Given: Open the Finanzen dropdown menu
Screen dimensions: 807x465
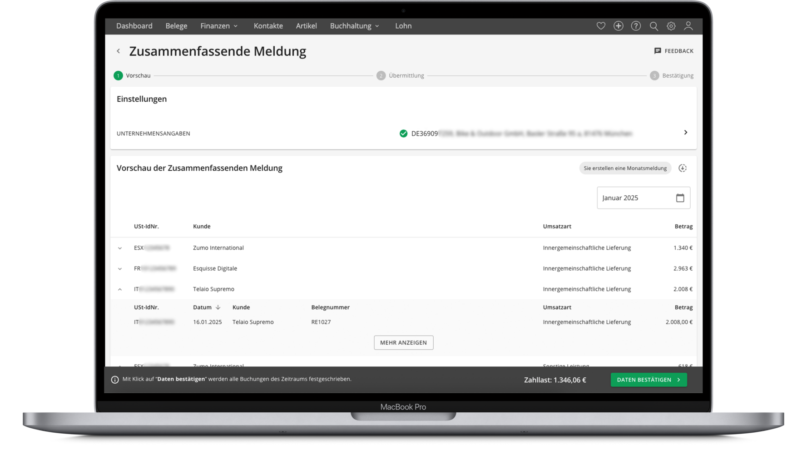Looking at the screenshot, I should click(x=219, y=26).
